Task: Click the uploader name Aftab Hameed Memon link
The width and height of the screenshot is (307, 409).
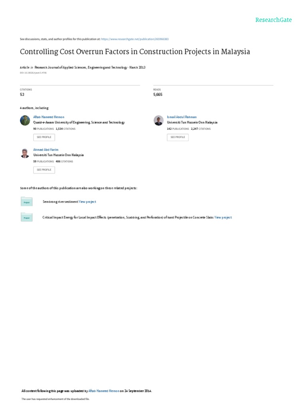Action: 104,391
